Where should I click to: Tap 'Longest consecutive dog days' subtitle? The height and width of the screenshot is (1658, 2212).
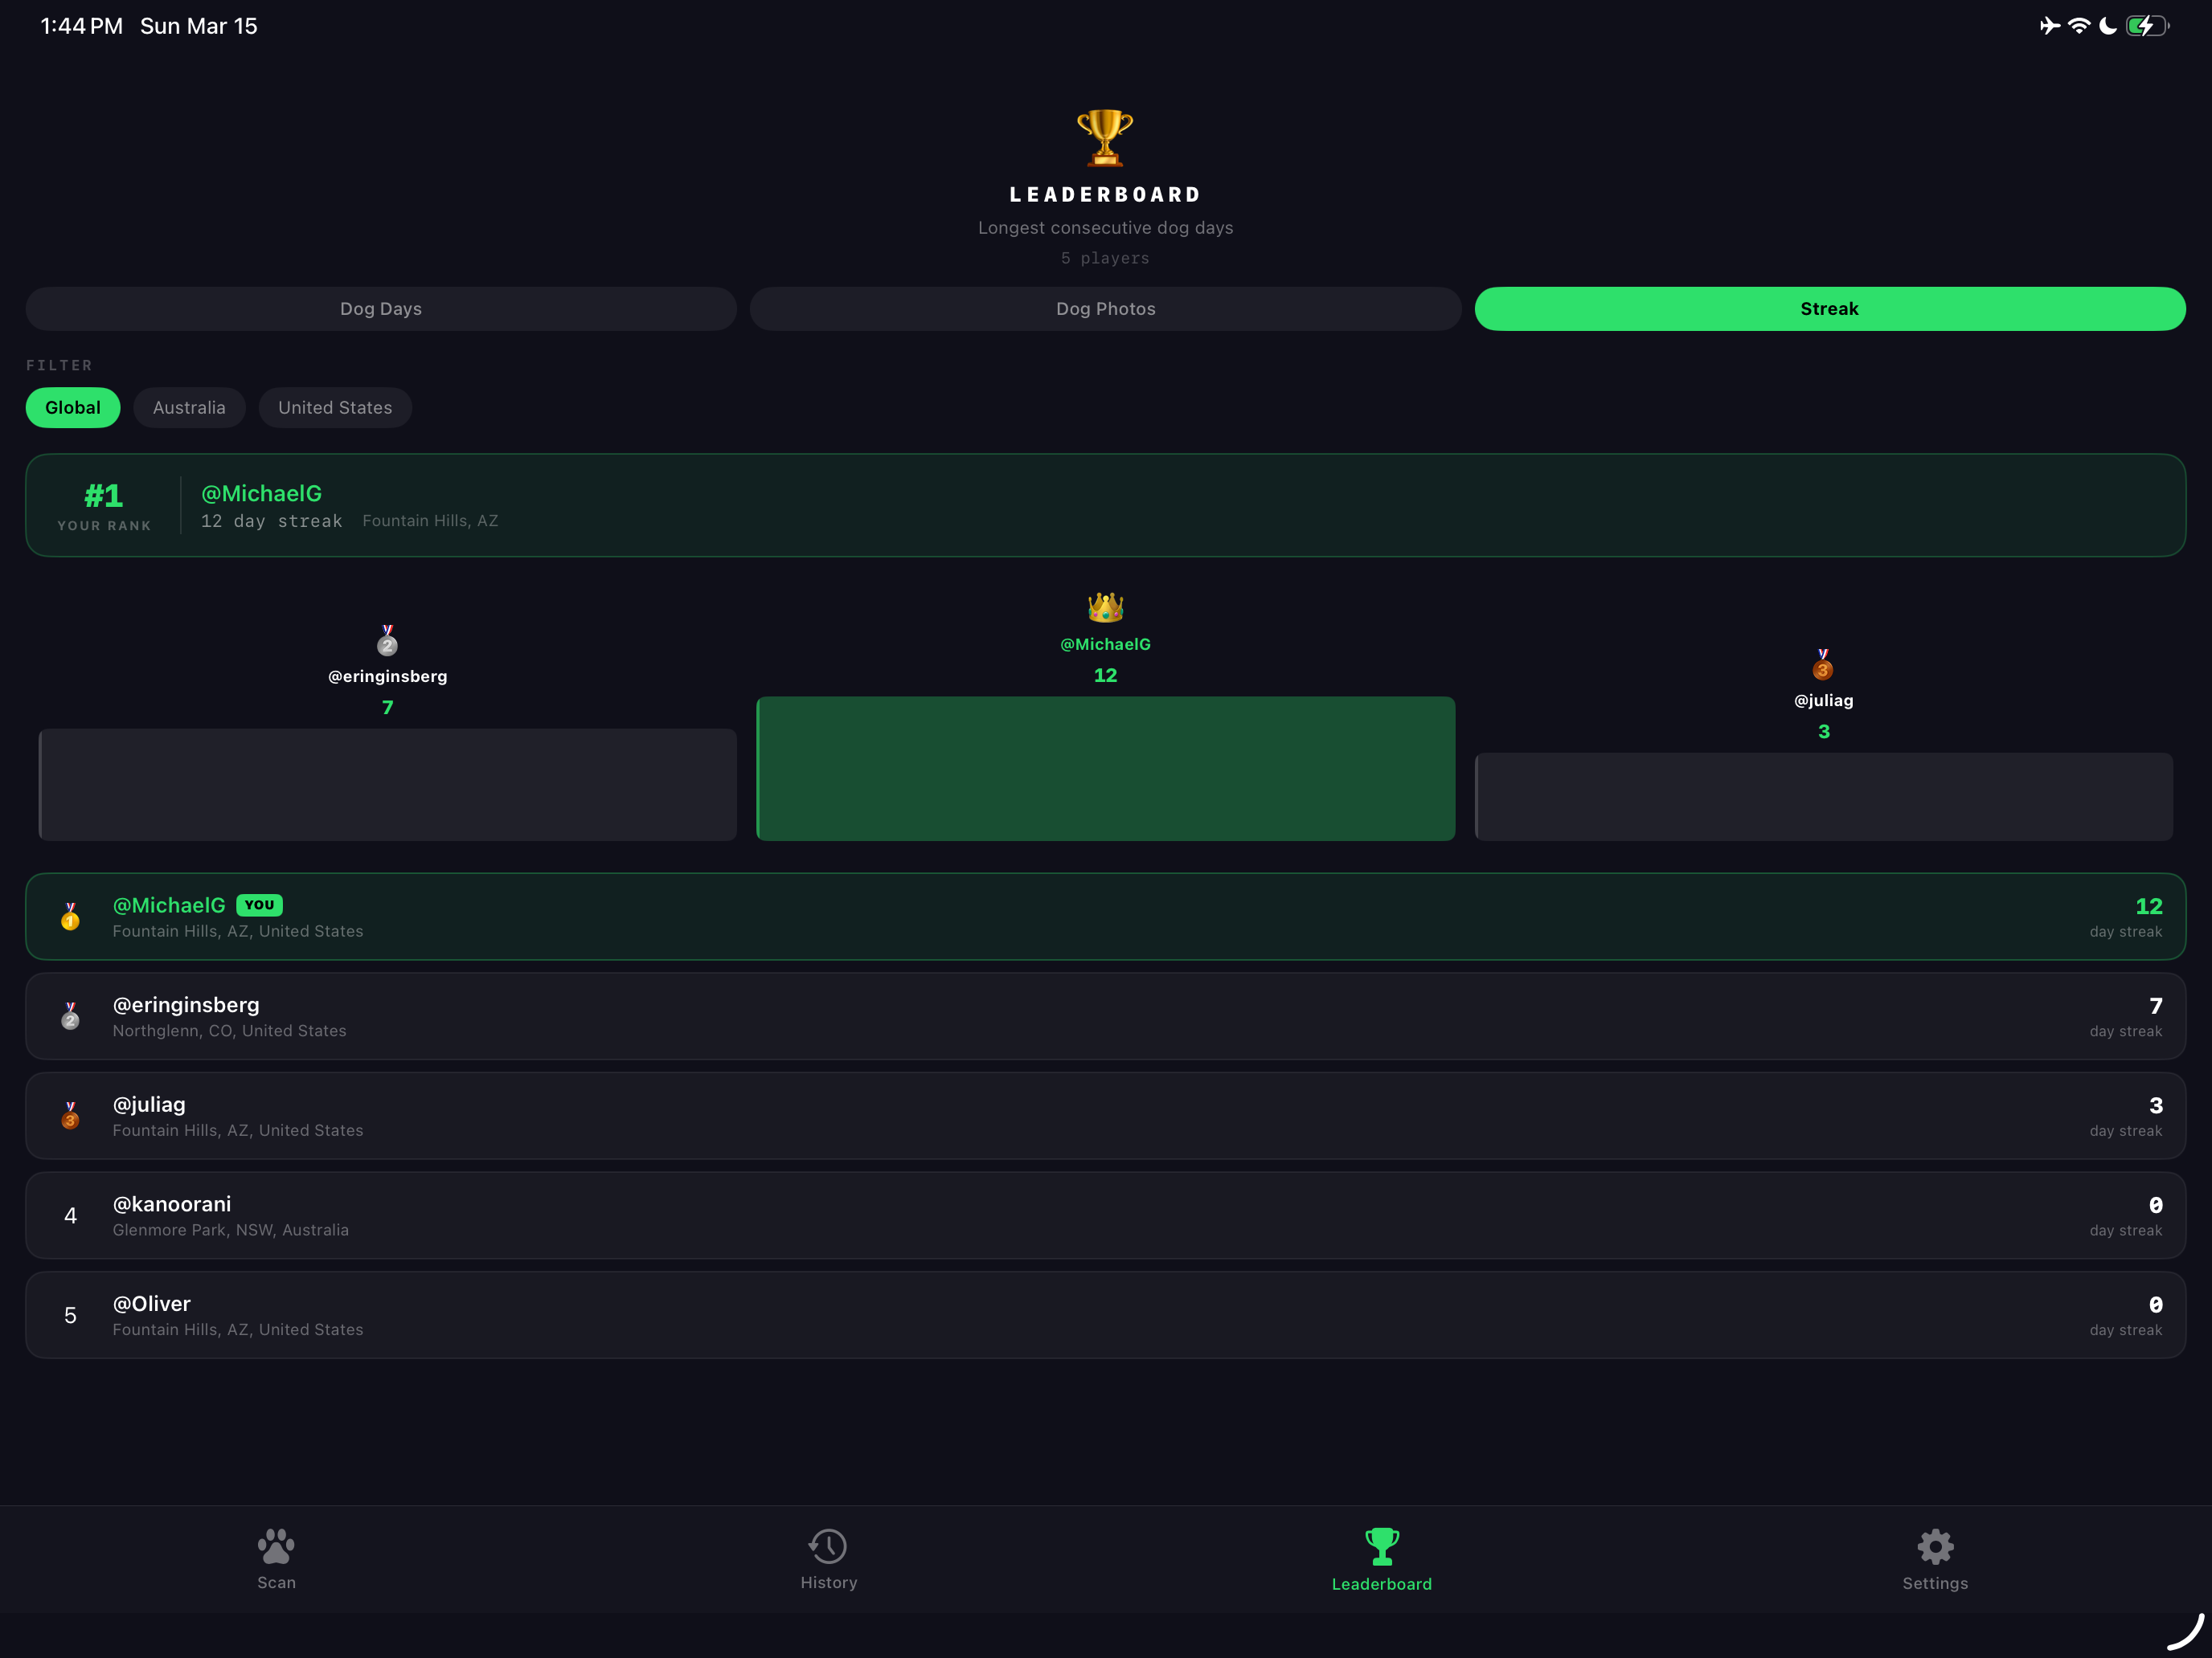[1106, 228]
